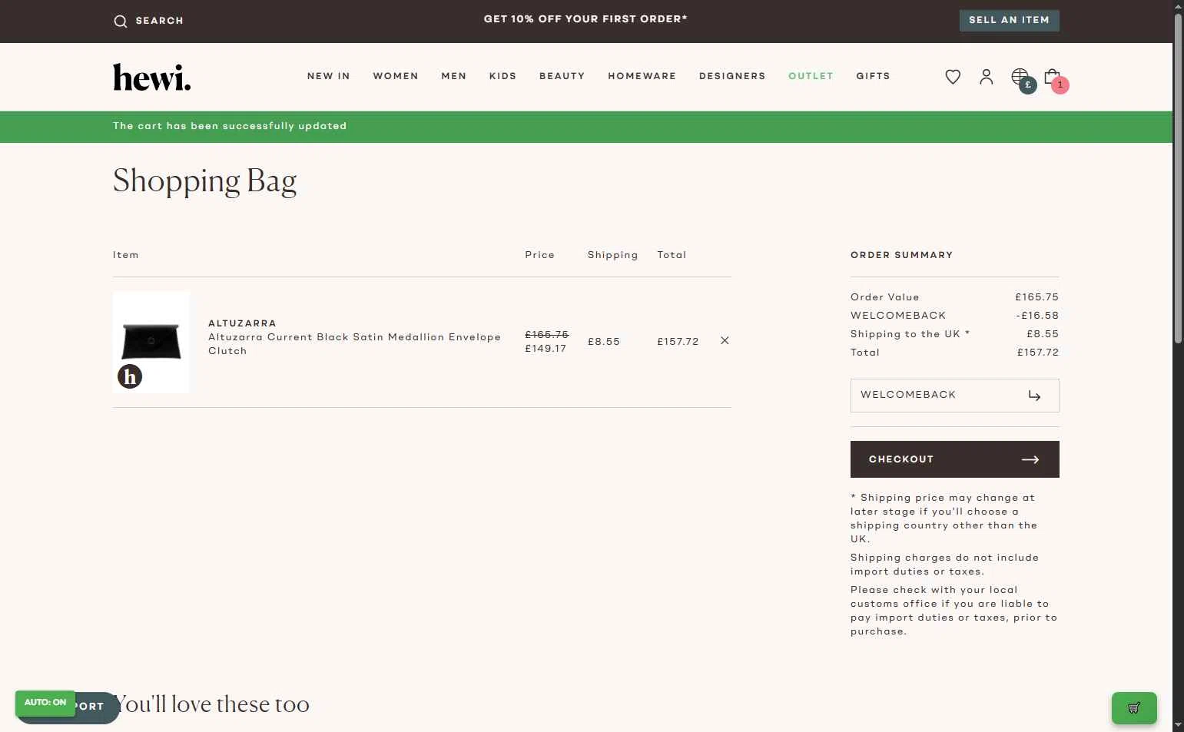Viewport: 1184px width, 732px height.
Task: Remove the Altuzarra clutch from bag
Action: point(725,340)
